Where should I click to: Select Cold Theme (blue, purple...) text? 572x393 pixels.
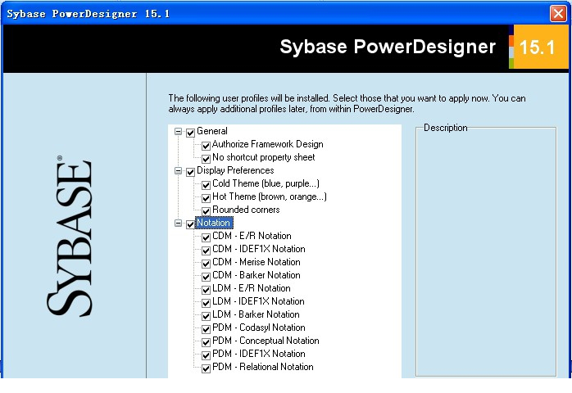[x=266, y=183]
